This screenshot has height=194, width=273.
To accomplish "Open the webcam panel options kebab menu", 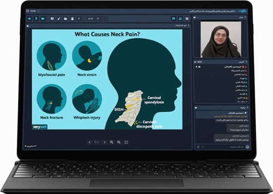I will (x=245, y=17).
